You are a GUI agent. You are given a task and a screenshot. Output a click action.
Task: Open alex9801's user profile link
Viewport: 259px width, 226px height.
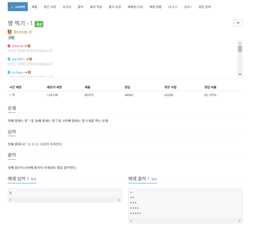click(x=18, y=59)
